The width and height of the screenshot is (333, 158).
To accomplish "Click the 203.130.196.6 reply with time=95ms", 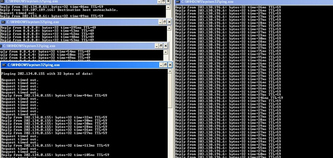I will click(228, 57).
